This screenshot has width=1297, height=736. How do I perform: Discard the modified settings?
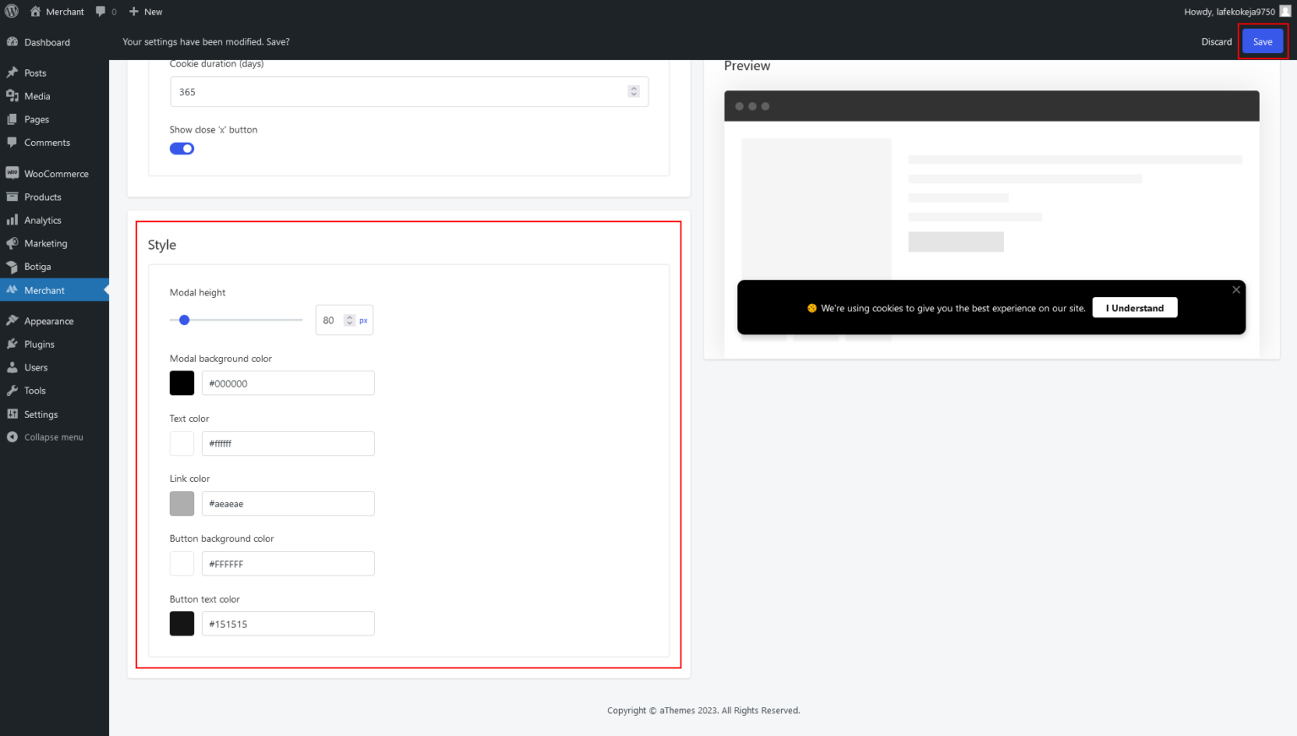pos(1216,41)
